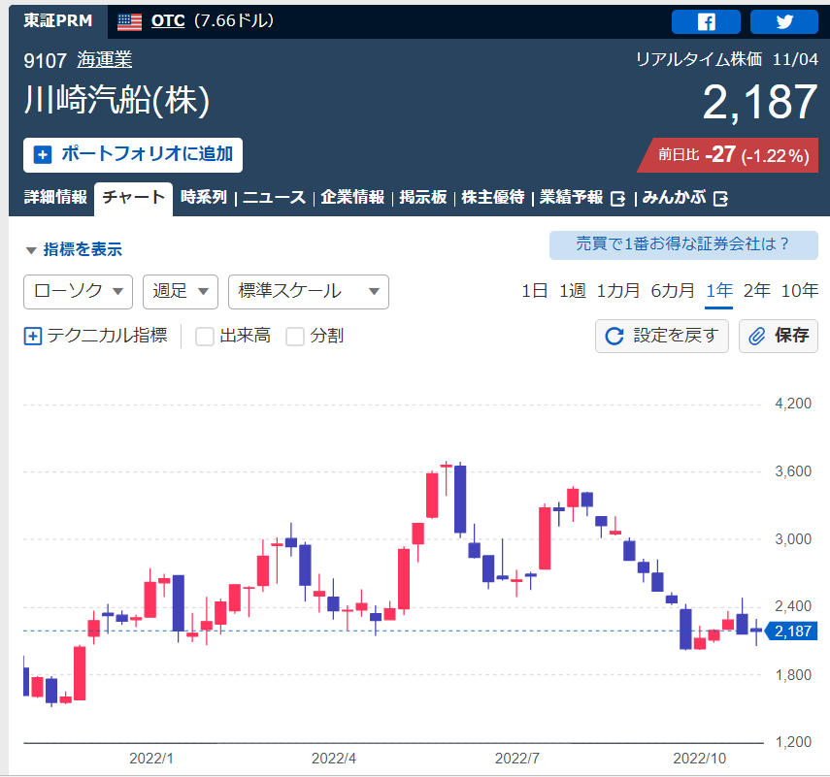Click the external link icon after 業績予報
The height and width of the screenshot is (777, 830).
click(617, 198)
